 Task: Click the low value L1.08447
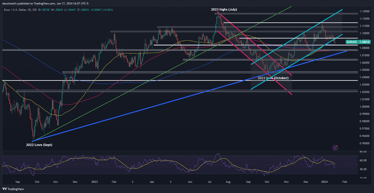pos(70,10)
